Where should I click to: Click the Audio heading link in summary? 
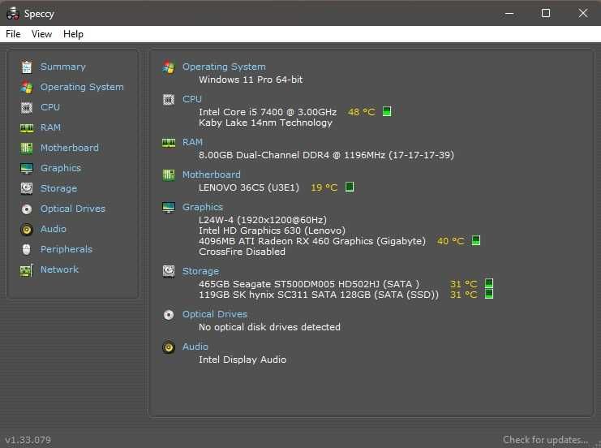(x=195, y=347)
